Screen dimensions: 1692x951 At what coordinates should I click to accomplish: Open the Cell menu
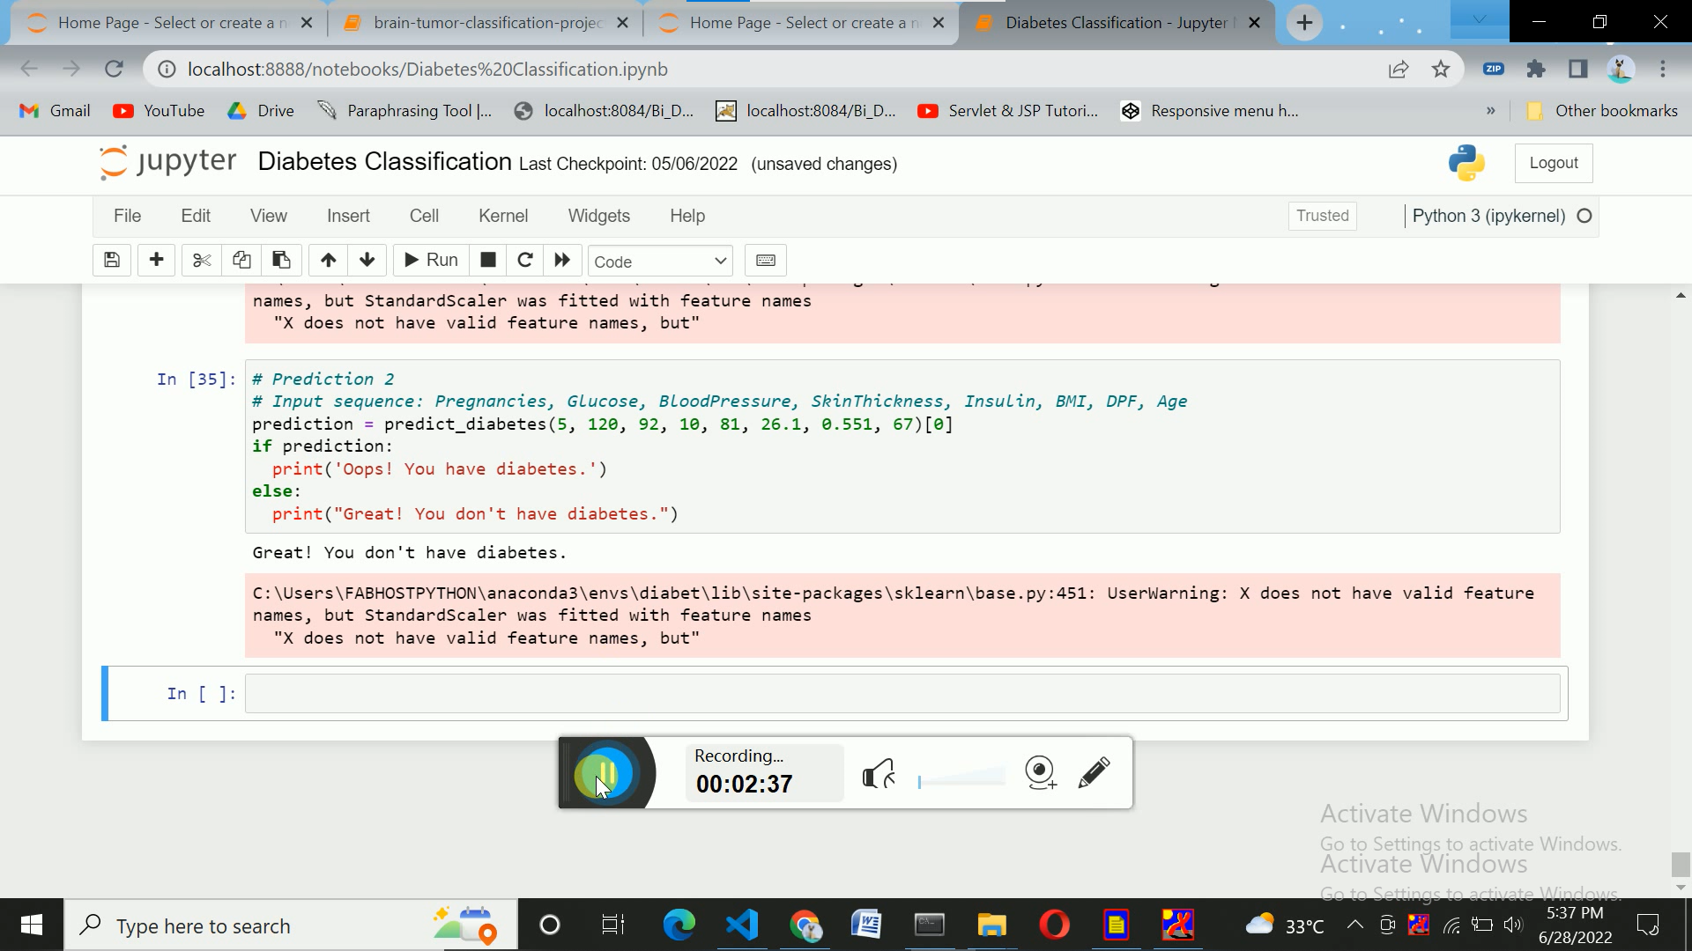424,216
